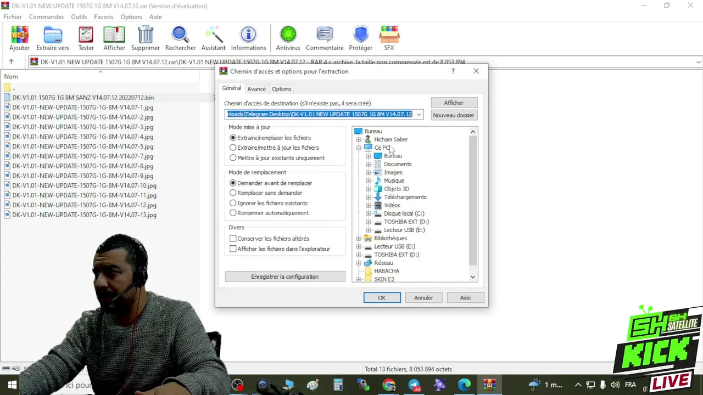Viewport: 703px width, 395px height.
Task: Open destination path dropdown arrow
Action: [x=419, y=114]
